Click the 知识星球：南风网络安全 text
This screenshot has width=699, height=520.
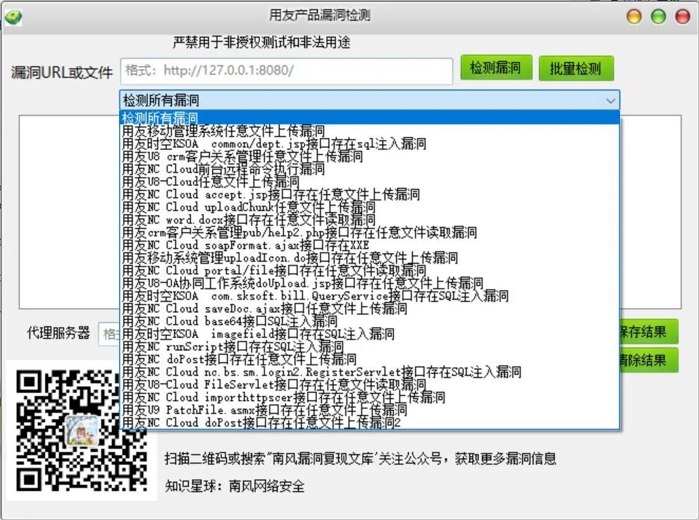click(235, 486)
